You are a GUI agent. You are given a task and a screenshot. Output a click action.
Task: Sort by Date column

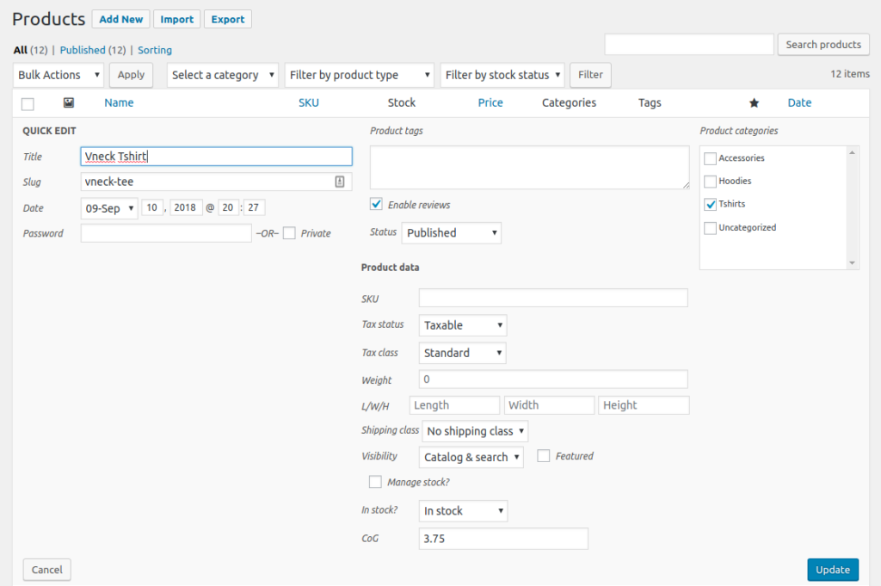(x=799, y=102)
